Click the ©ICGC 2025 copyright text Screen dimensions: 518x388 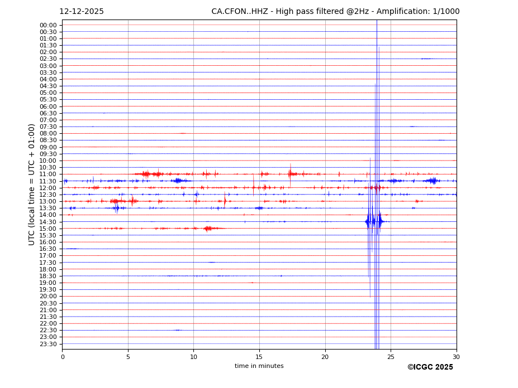tap(430, 367)
